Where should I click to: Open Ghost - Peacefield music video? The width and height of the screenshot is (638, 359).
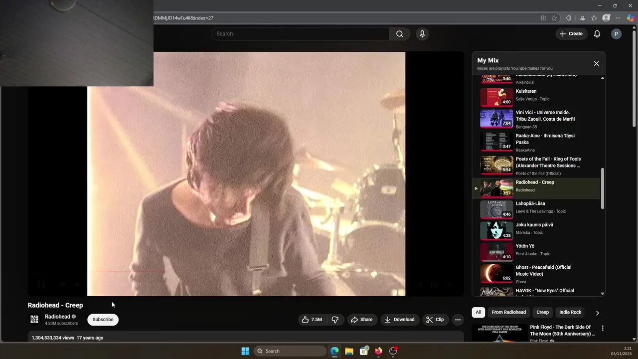point(537,274)
